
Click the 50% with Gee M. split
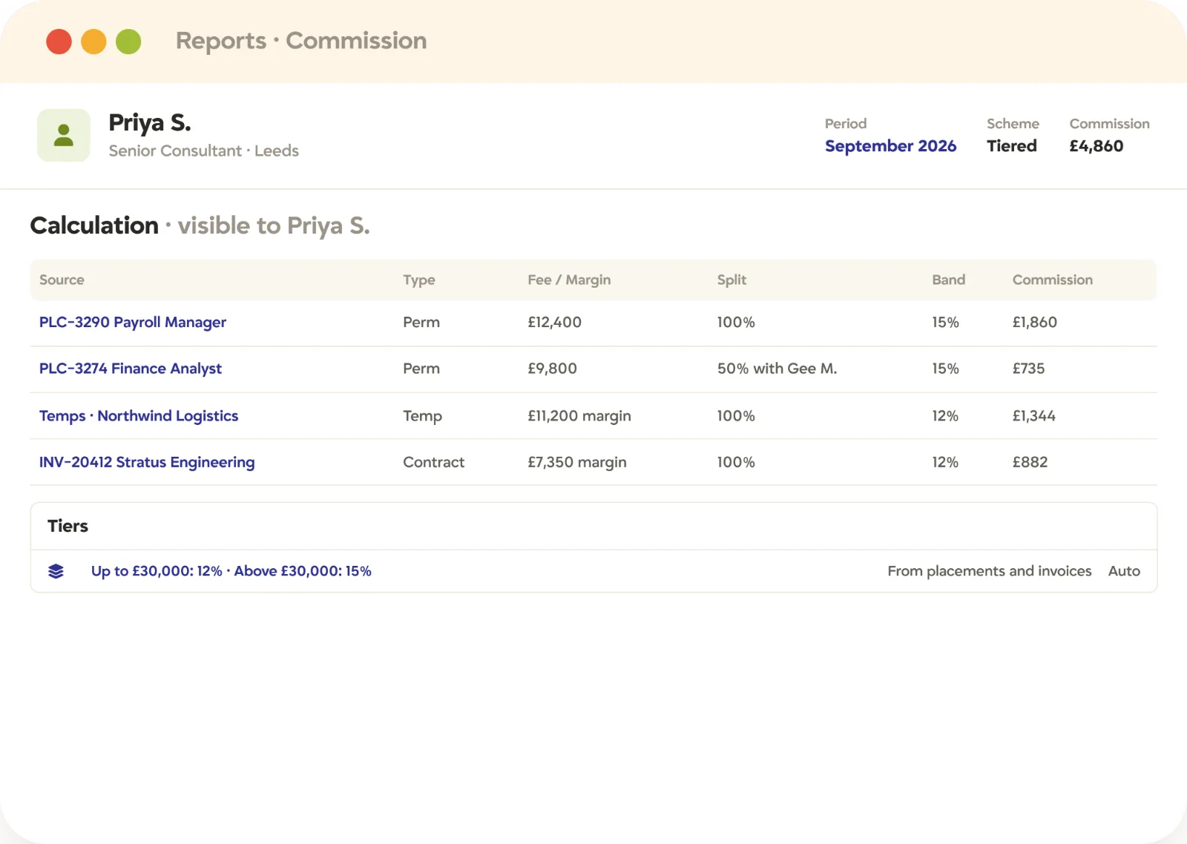777,369
